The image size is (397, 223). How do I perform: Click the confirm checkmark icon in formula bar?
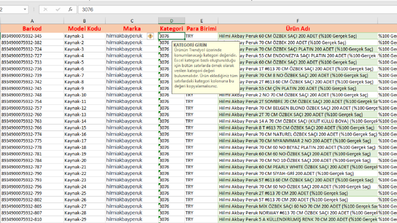point(58,9)
